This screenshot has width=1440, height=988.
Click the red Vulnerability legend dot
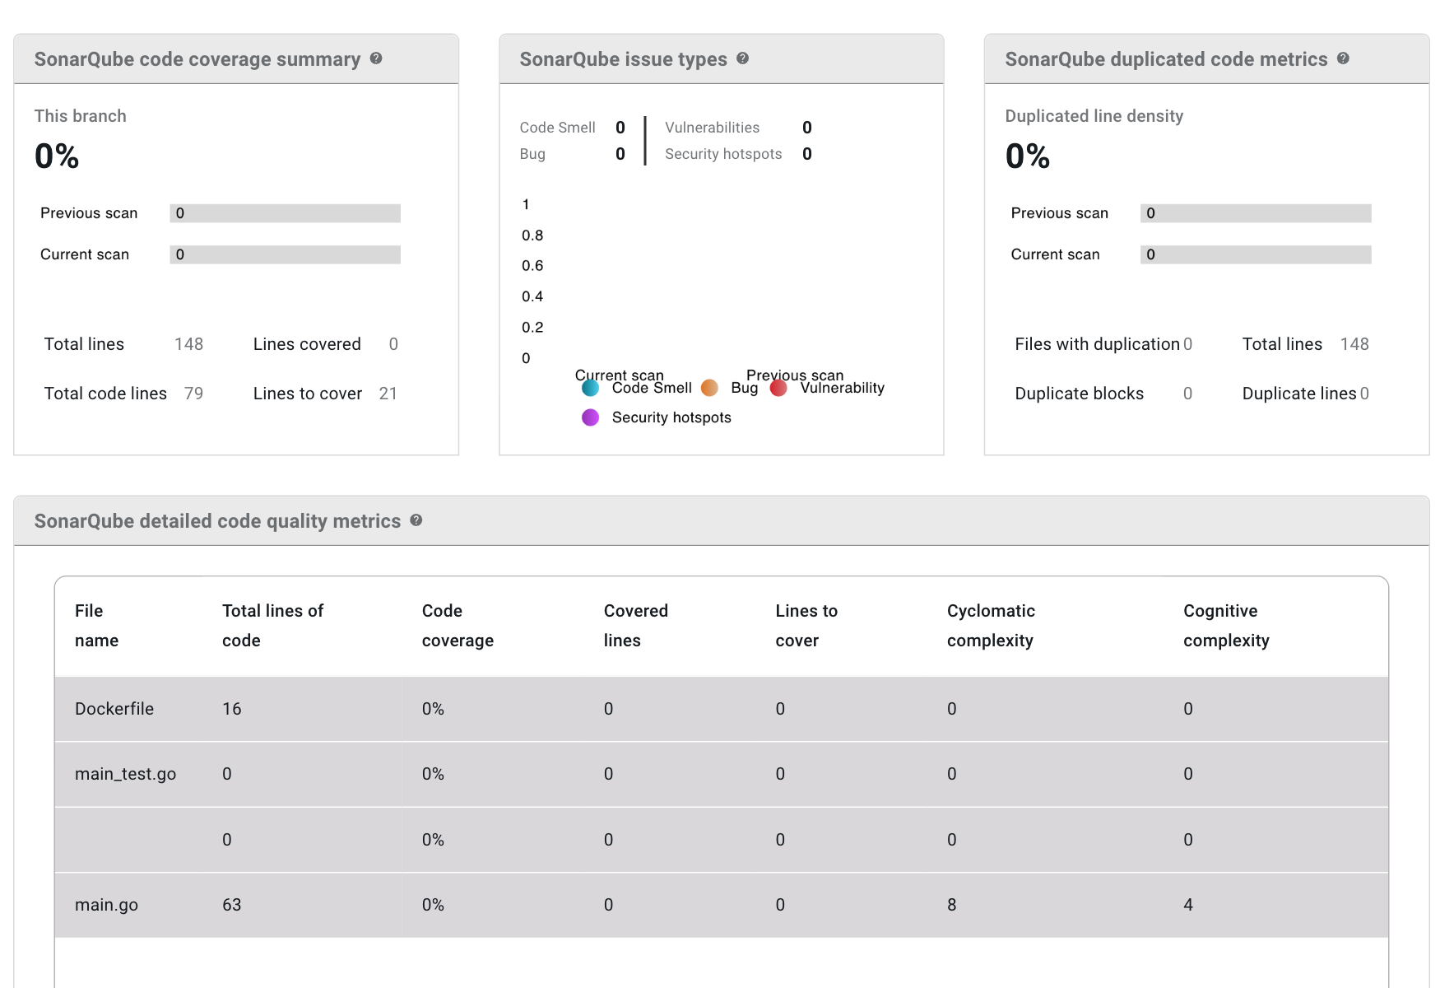778,388
